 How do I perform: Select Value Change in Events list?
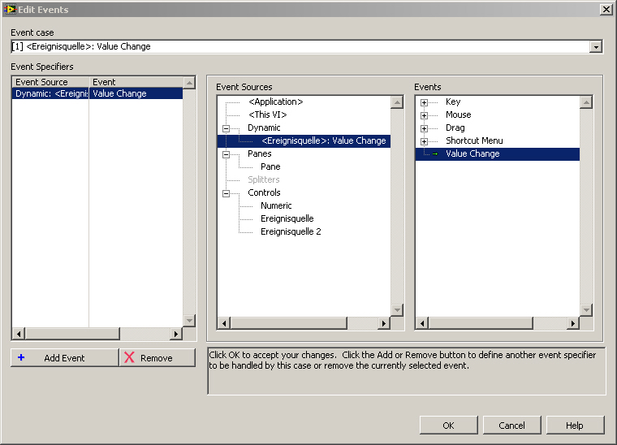tap(498, 153)
